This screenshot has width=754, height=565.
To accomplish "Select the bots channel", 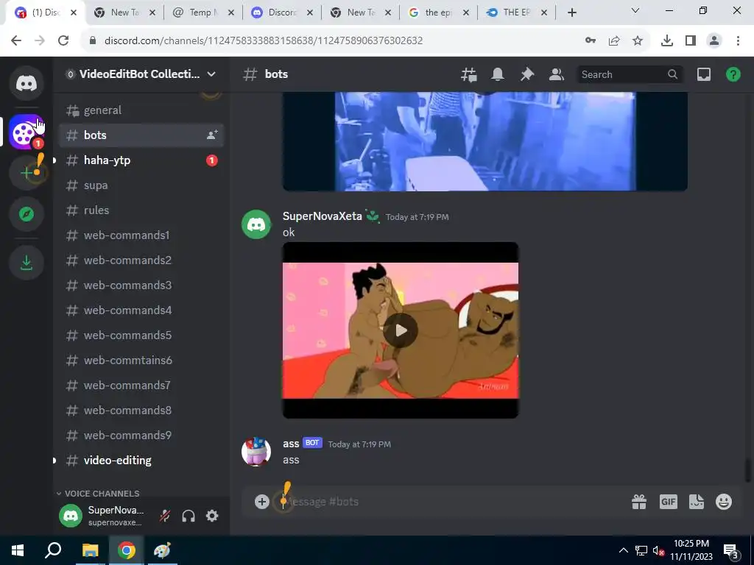I will [141, 135].
